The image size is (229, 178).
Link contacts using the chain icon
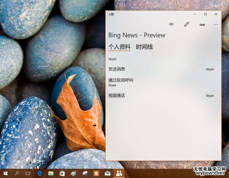point(202,25)
